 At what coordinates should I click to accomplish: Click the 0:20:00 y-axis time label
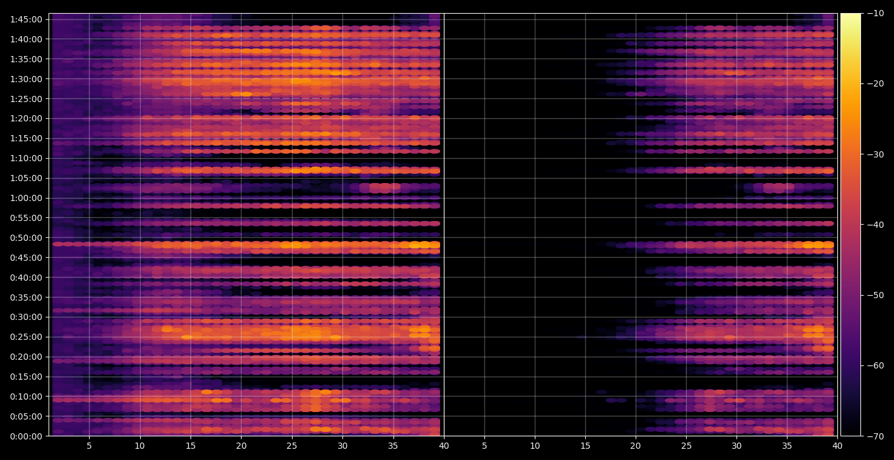tap(26, 357)
